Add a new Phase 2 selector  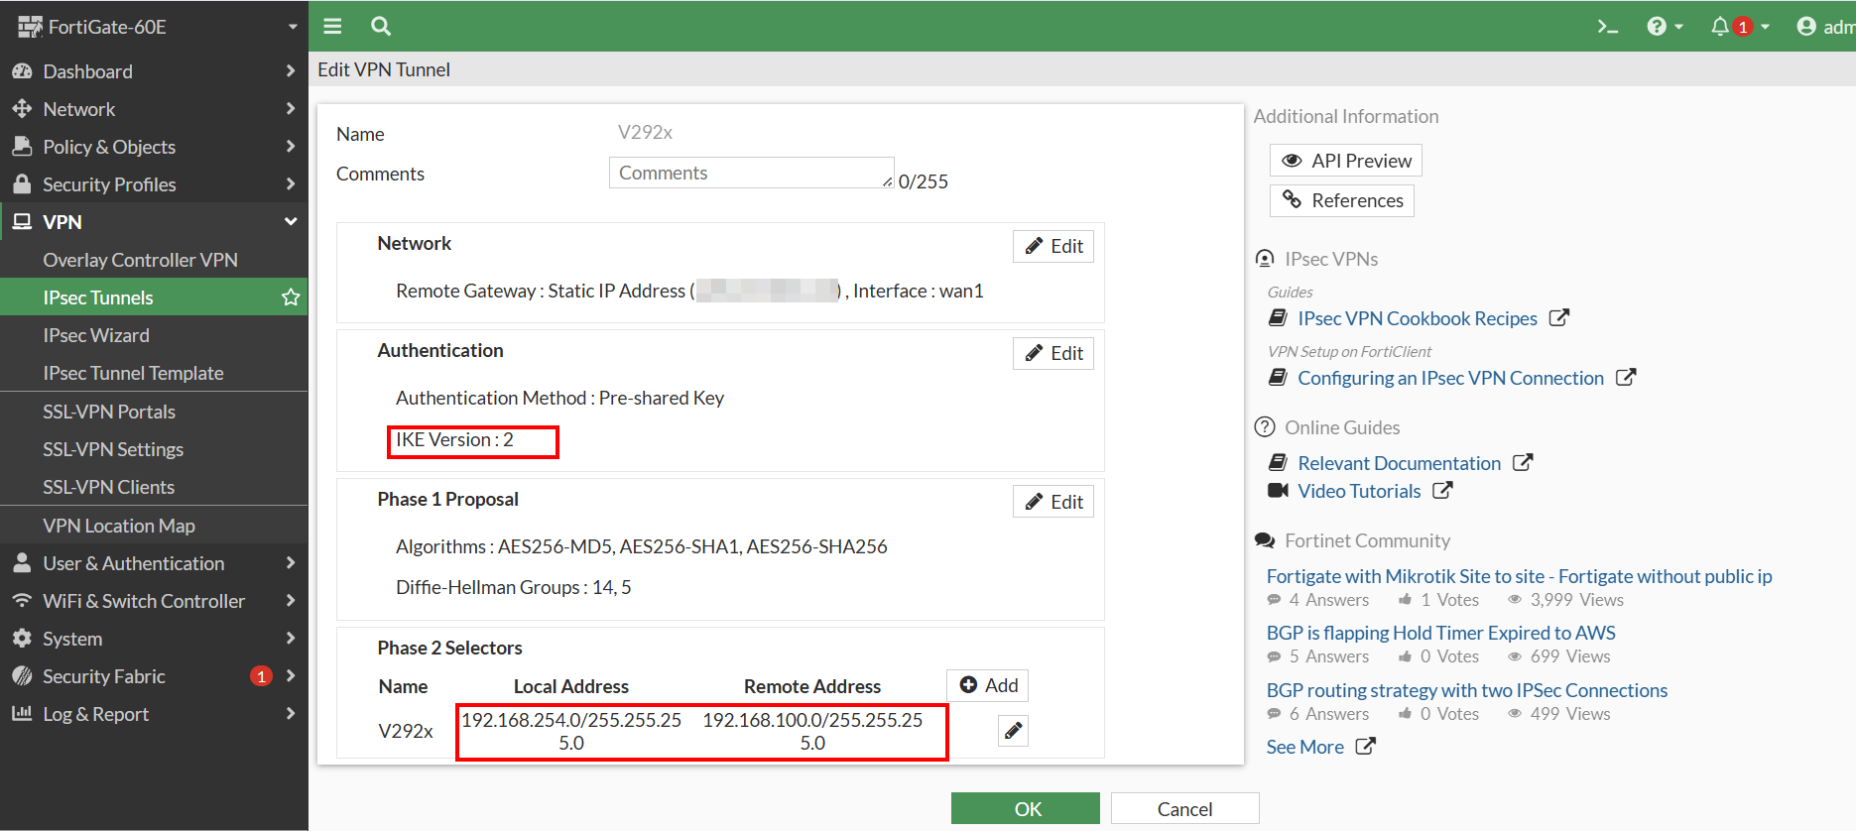[988, 685]
